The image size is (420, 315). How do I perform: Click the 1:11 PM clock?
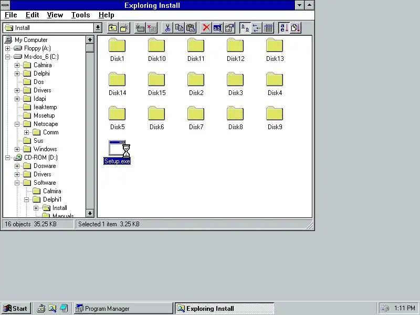404,308
